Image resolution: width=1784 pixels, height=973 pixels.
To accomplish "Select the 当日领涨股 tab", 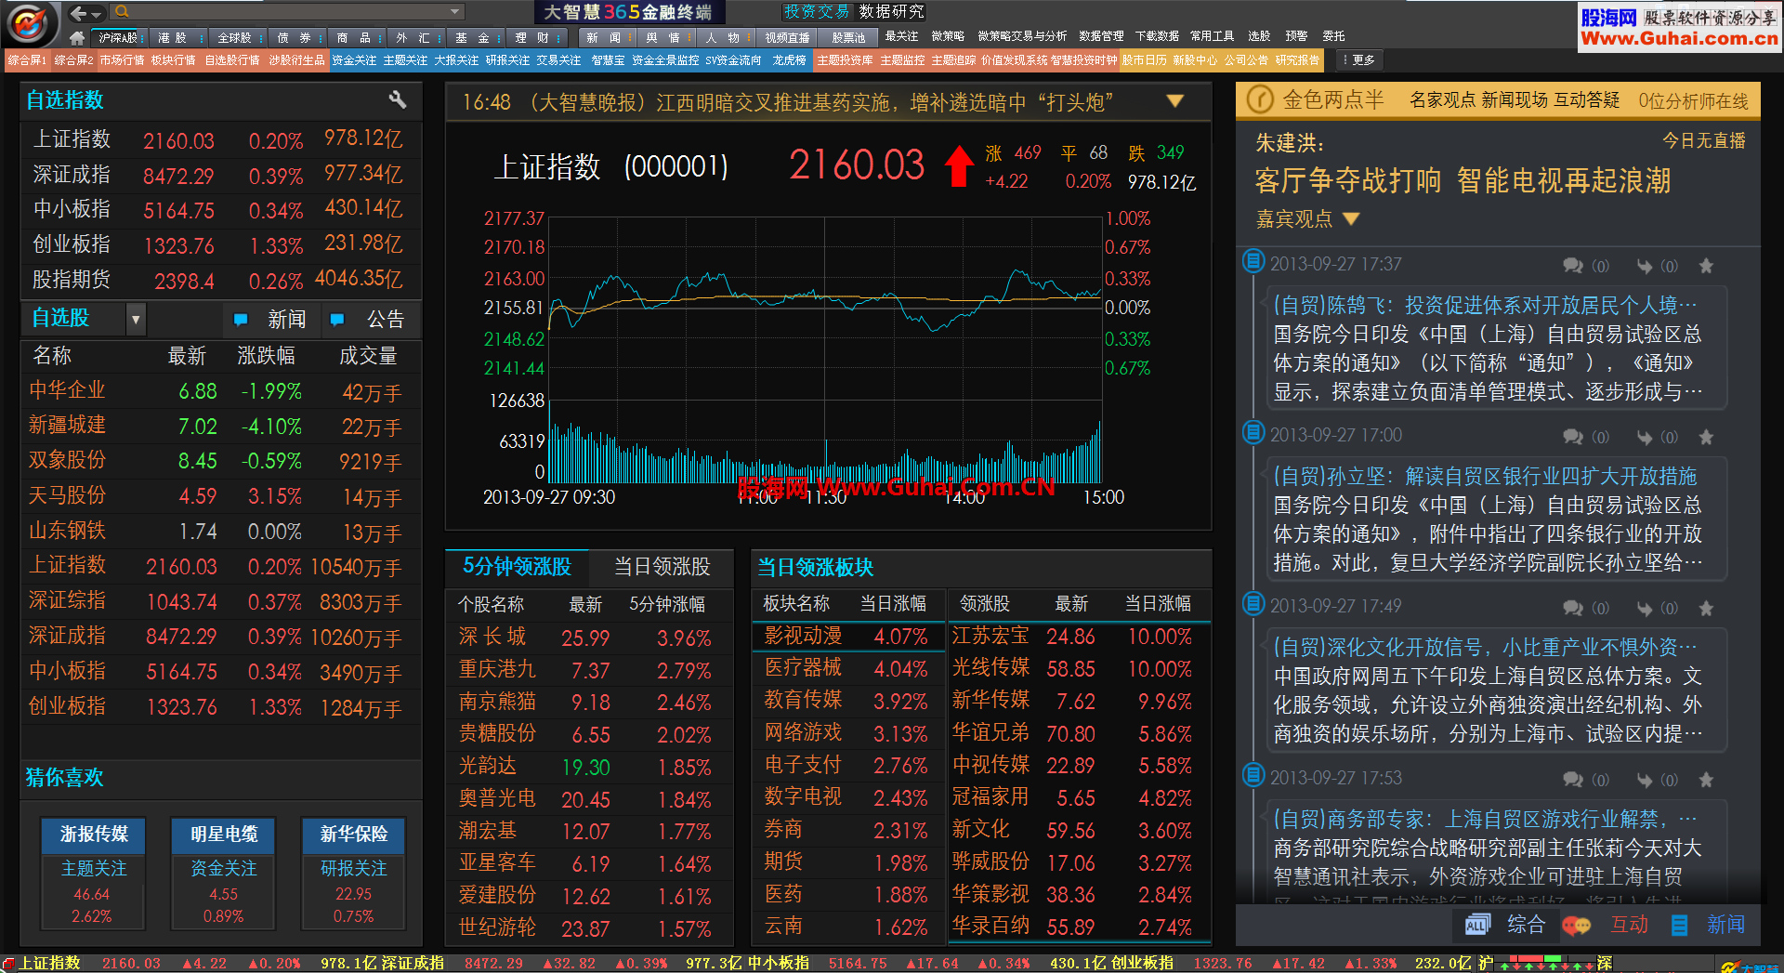I will 662,566.
